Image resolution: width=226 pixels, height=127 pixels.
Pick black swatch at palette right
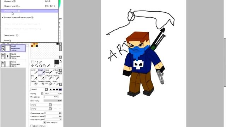tap(58, 44)
